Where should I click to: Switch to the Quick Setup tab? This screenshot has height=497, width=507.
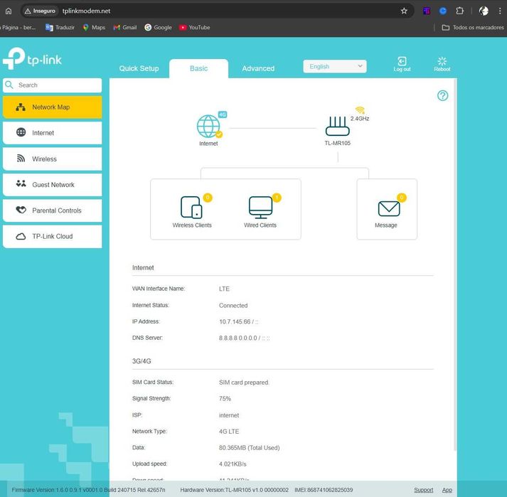139,68
